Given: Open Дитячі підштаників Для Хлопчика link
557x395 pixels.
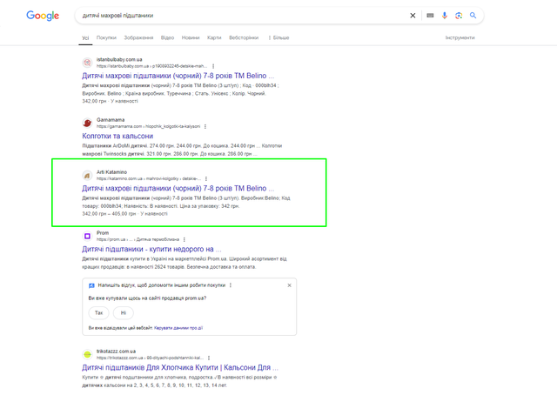Looking at the screenshot, I should tap(180, 367).
